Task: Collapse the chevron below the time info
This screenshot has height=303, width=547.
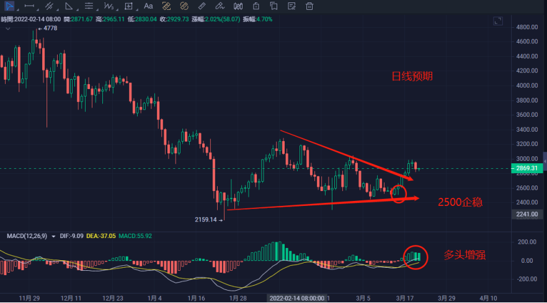Action: pos(7,28)
